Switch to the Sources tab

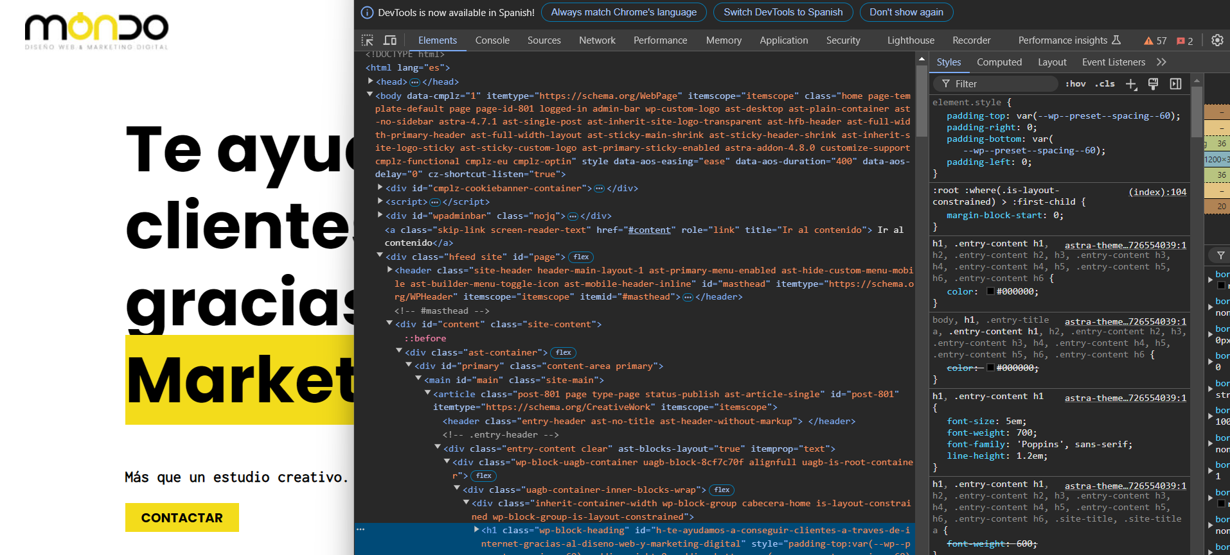(544, 40)
